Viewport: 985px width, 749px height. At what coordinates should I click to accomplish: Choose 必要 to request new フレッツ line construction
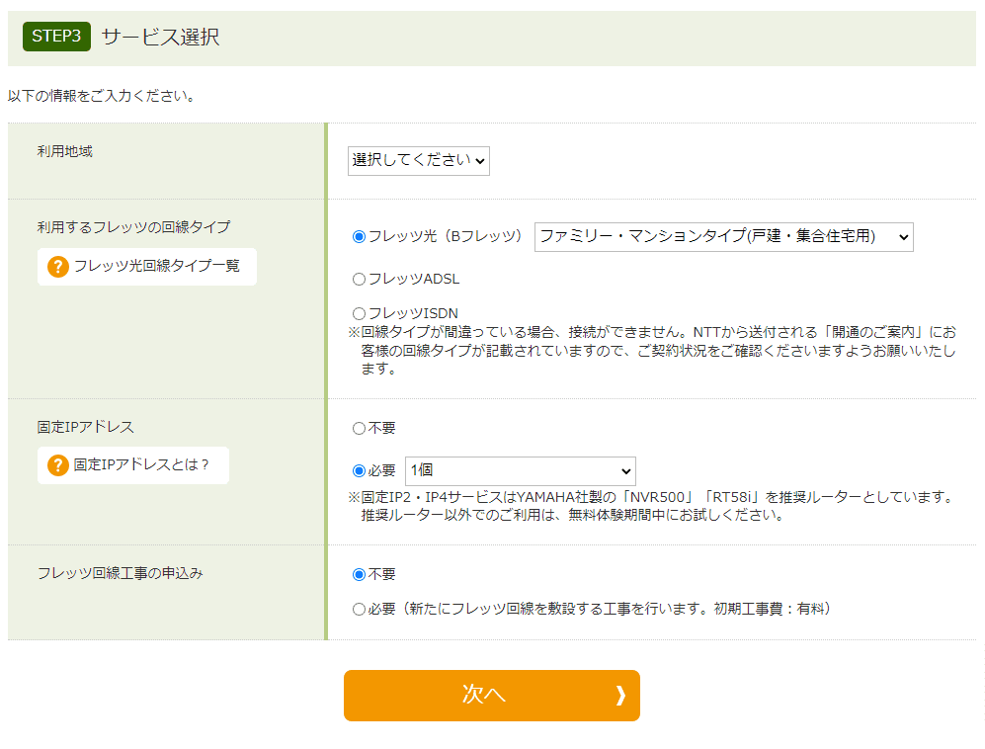pos(359,610)
